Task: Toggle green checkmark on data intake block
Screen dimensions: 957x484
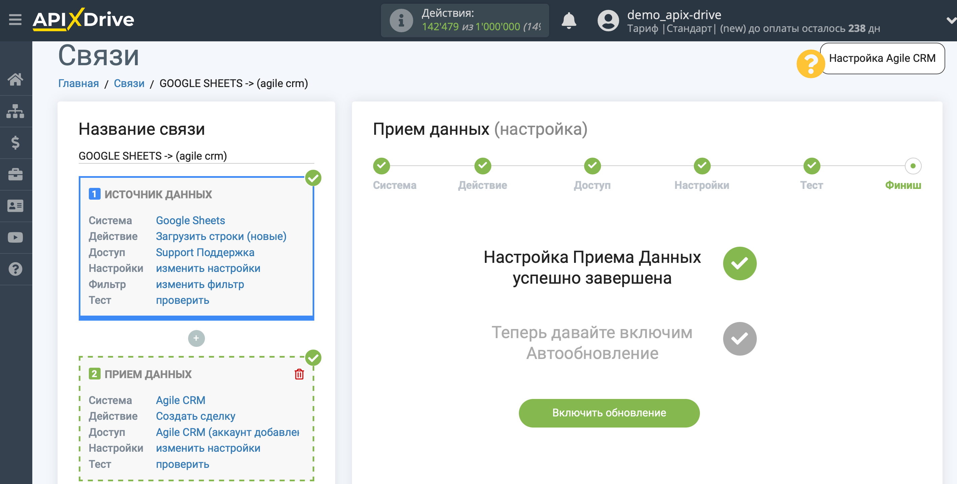Action: [x=314, y=357]
